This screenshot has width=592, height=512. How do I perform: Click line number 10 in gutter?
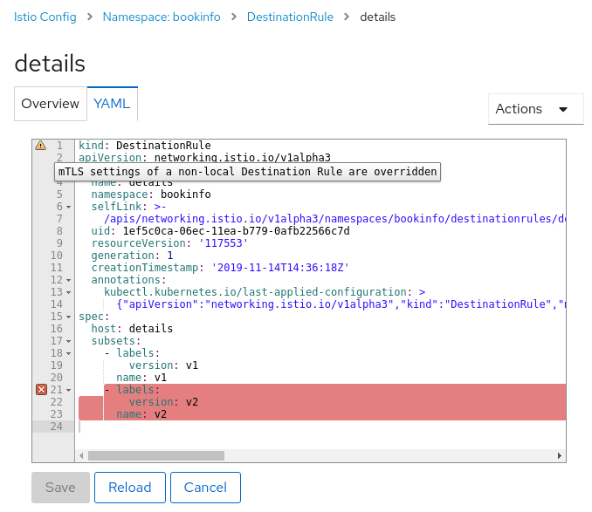(x=56, y=256)
